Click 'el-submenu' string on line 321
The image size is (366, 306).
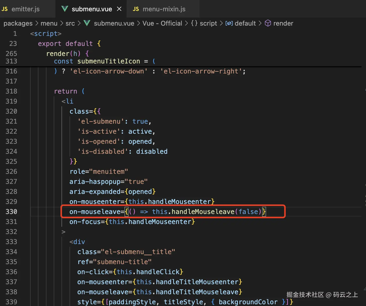[x=101, y=121]
